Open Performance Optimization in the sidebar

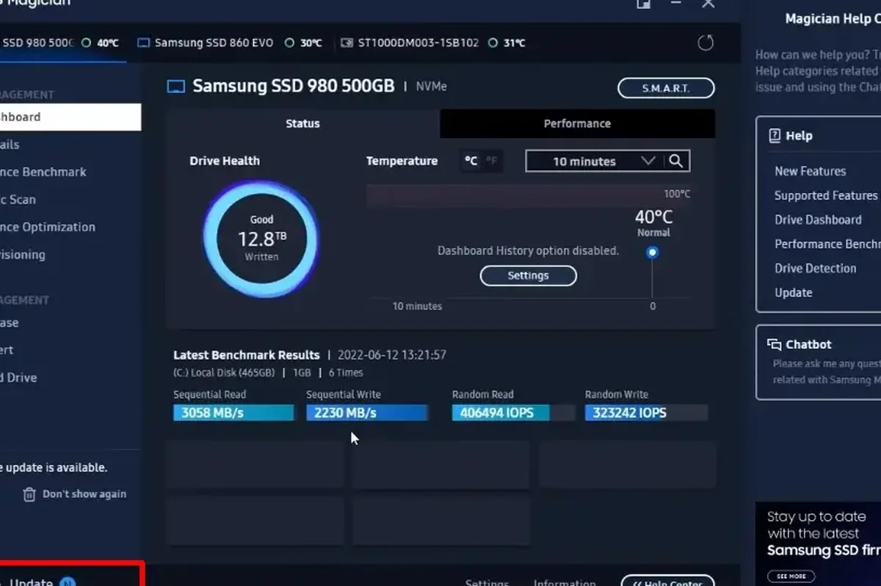pyautogui.click(x=48, y=227)
